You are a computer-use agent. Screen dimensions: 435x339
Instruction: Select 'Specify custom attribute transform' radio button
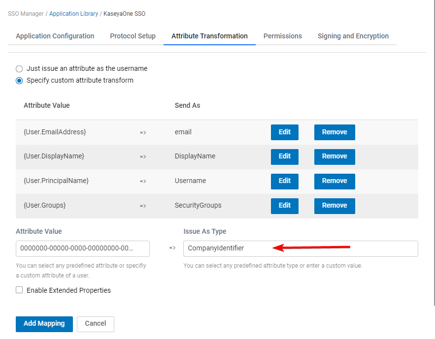tap(19, 81)
